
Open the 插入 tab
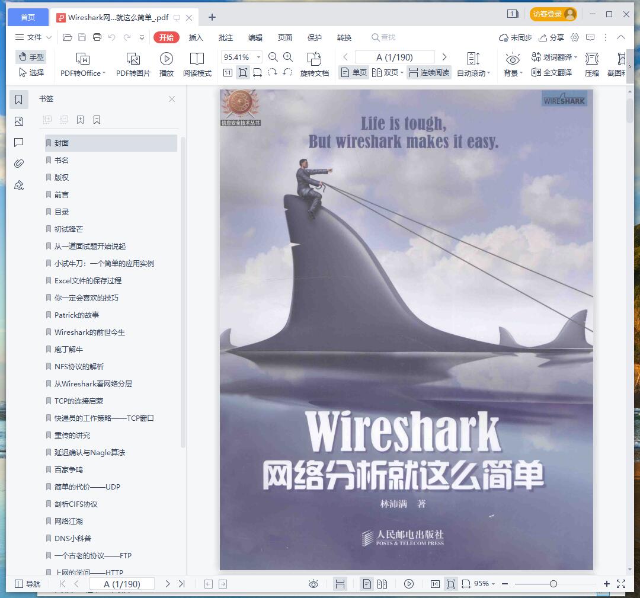pos(196,37)
